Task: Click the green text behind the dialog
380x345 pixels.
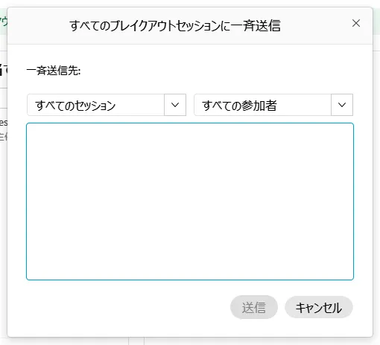Action: 4,22
